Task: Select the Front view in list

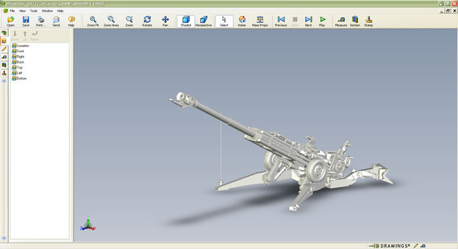Action: coord(18,51)
